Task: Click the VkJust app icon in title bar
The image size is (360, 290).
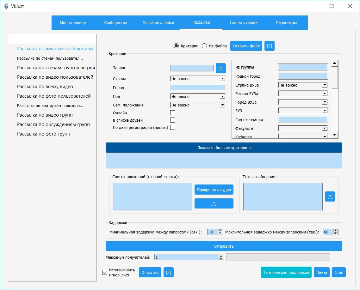Action: tap(6, 6)
